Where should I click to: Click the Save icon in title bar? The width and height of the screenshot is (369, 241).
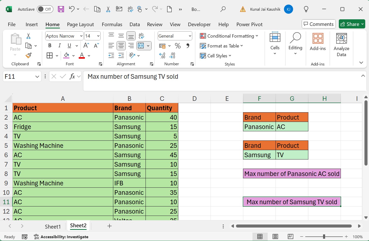pos(61,9)
